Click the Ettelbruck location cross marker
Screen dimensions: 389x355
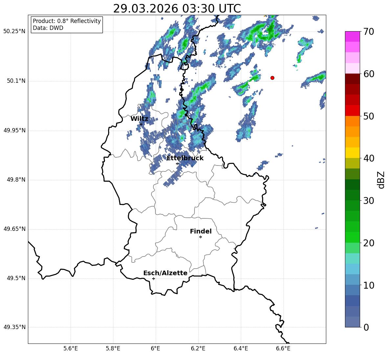(177, 164)
